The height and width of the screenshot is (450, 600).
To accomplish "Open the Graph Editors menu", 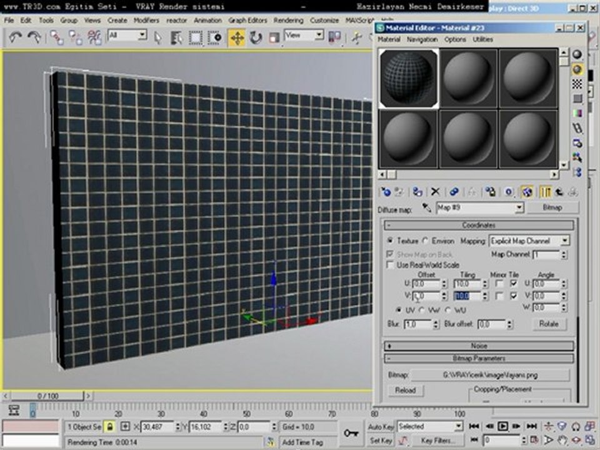I will point(247,20).
